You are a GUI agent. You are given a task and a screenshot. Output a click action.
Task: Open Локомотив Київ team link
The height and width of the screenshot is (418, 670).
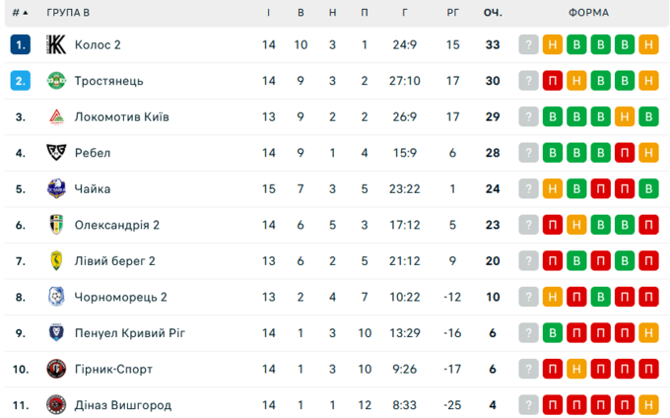(122, 116)
